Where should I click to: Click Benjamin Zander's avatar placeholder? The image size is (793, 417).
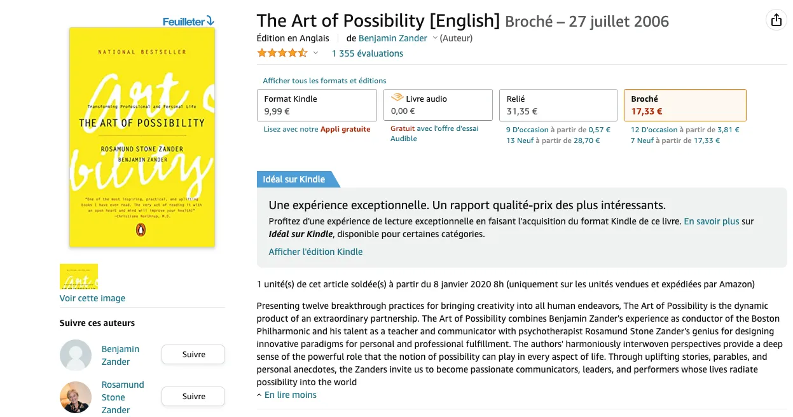76,355
